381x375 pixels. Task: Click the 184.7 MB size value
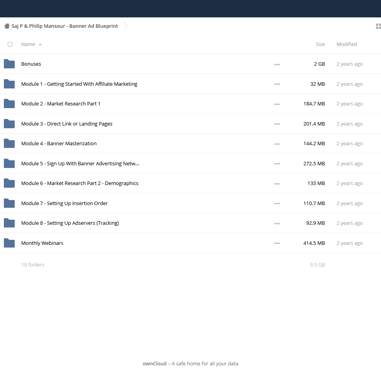coord(314,104)
